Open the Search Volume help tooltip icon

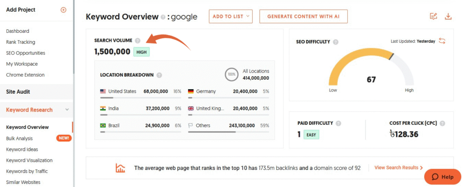pyautogui.click(x=137, y=41)
